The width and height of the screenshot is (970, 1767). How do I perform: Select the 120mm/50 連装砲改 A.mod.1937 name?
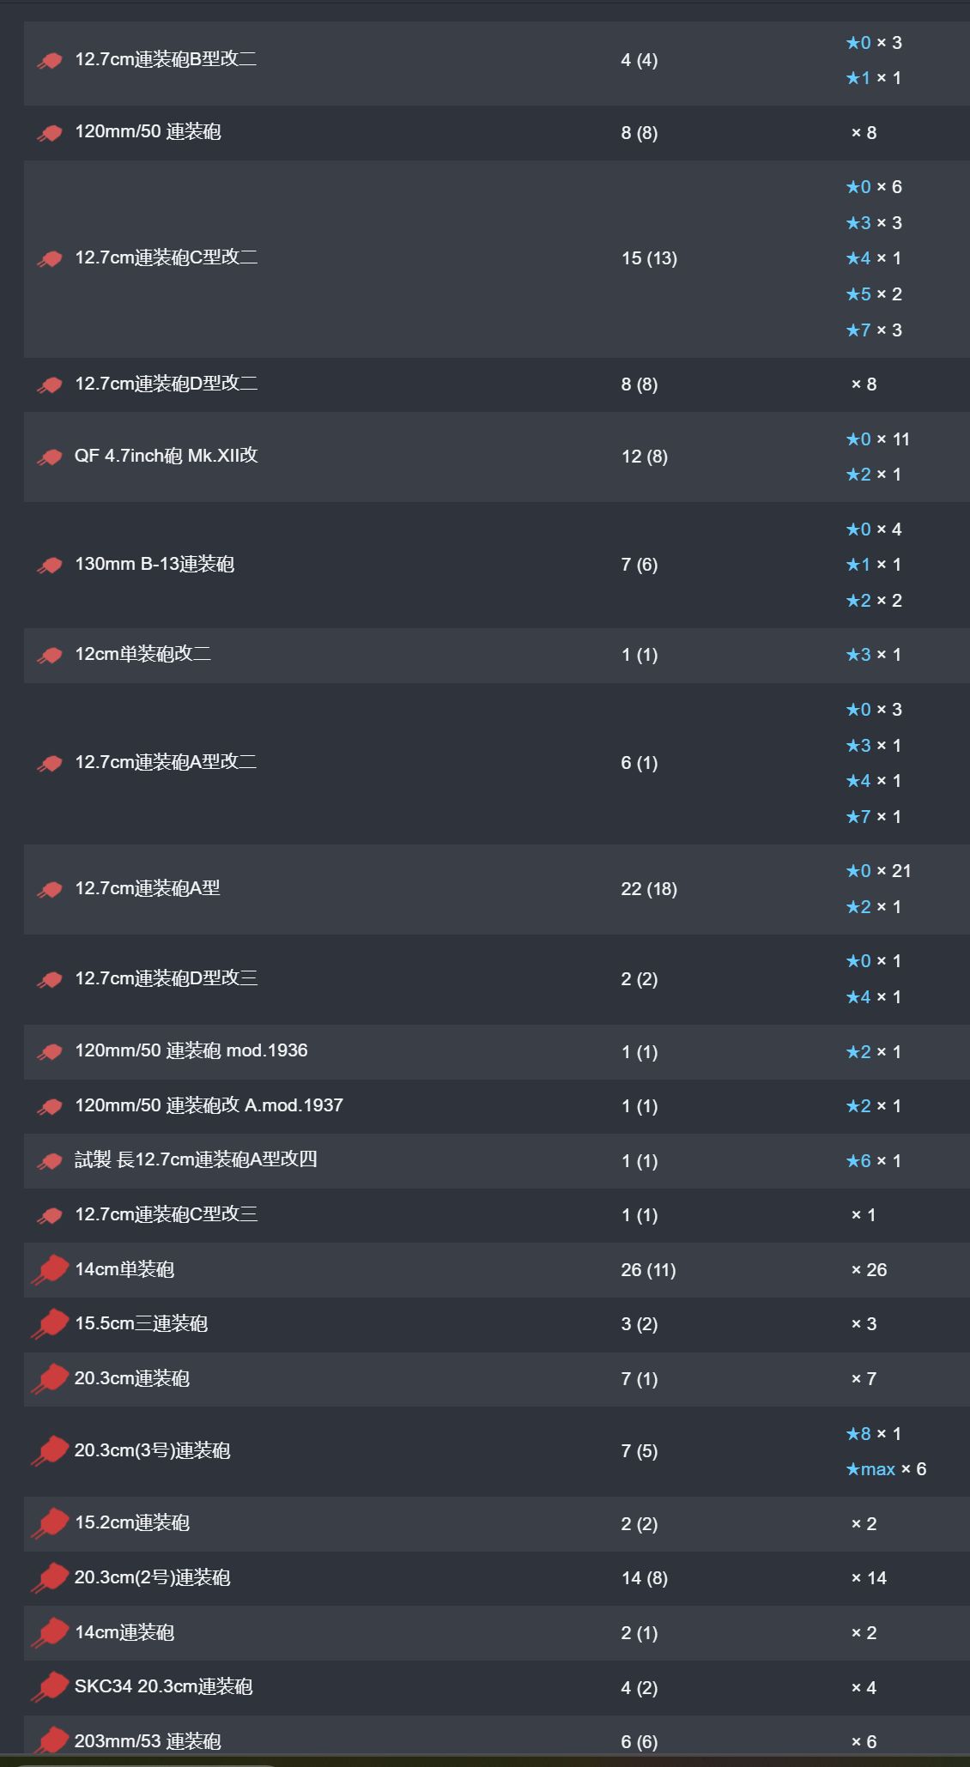tap(209, 1105)
